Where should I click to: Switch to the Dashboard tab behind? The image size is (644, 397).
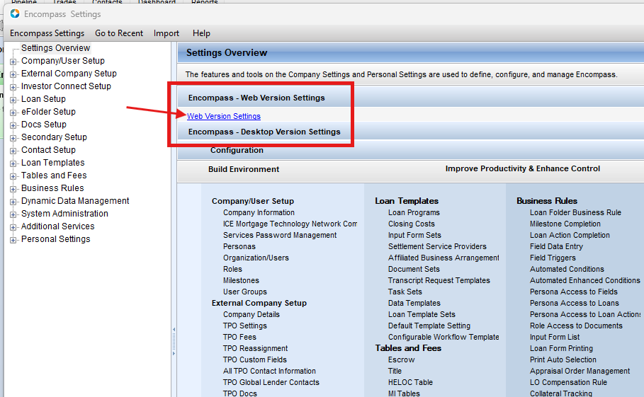tap(157, 2)
